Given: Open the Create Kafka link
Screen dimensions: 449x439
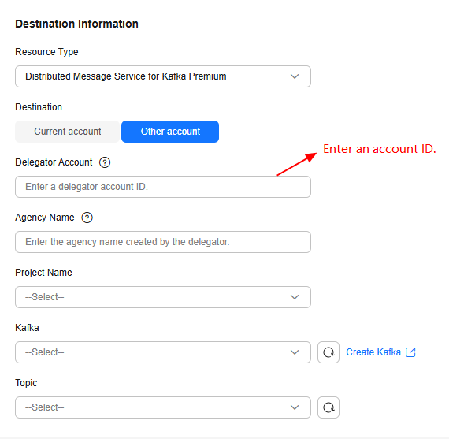Looking at the screenshot, I should 373,352.
